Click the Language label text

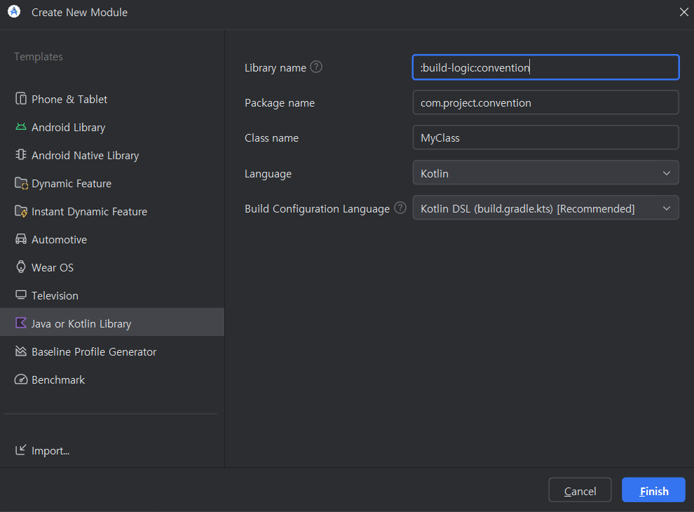(x=268, y=174)
